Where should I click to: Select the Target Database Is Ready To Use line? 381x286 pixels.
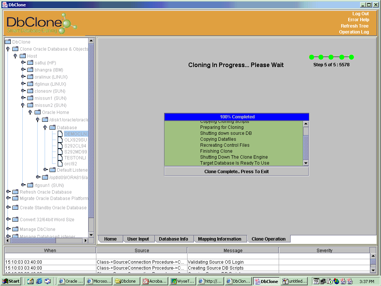234,163
